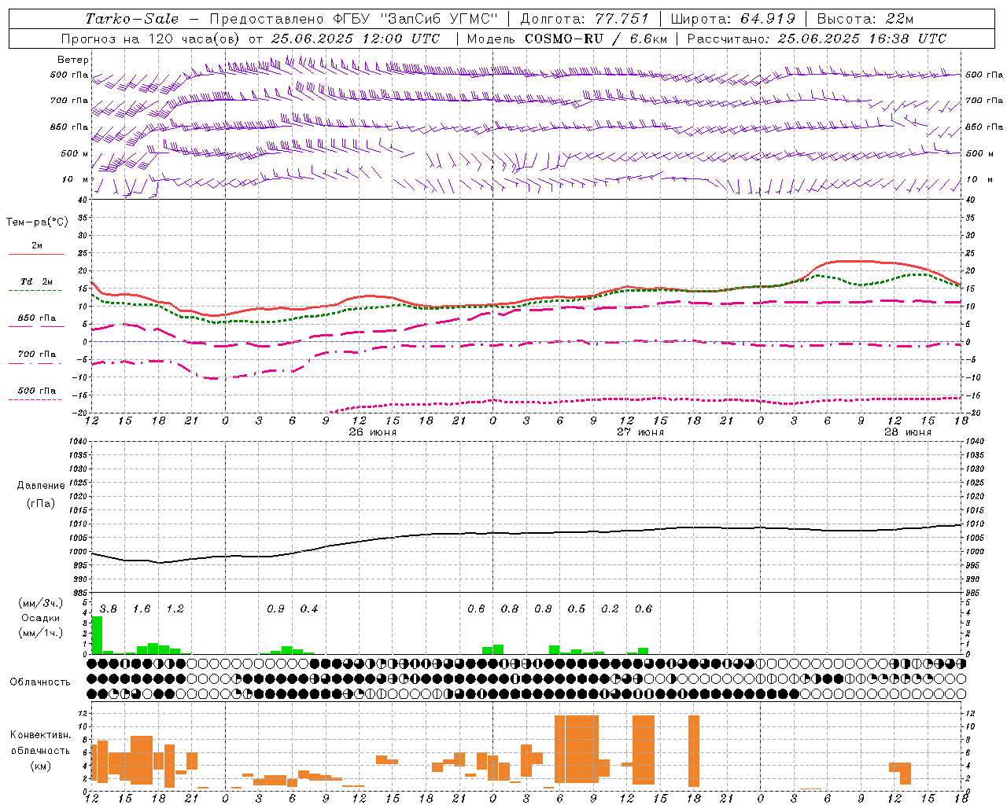
Task: Click the Давление pressure panel label
Action: 41,486
